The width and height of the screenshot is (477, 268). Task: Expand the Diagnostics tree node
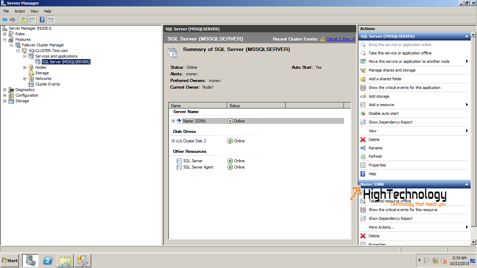point(5,90)
